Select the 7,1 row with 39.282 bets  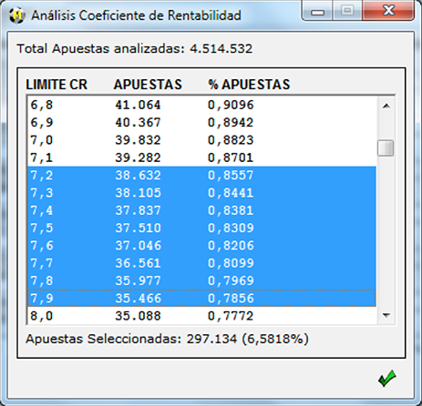(201, 157)
